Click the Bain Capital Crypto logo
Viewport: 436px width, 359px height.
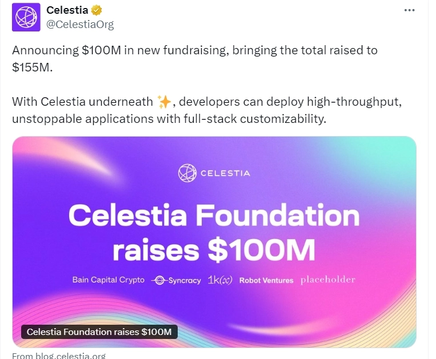tap(109, 280)
